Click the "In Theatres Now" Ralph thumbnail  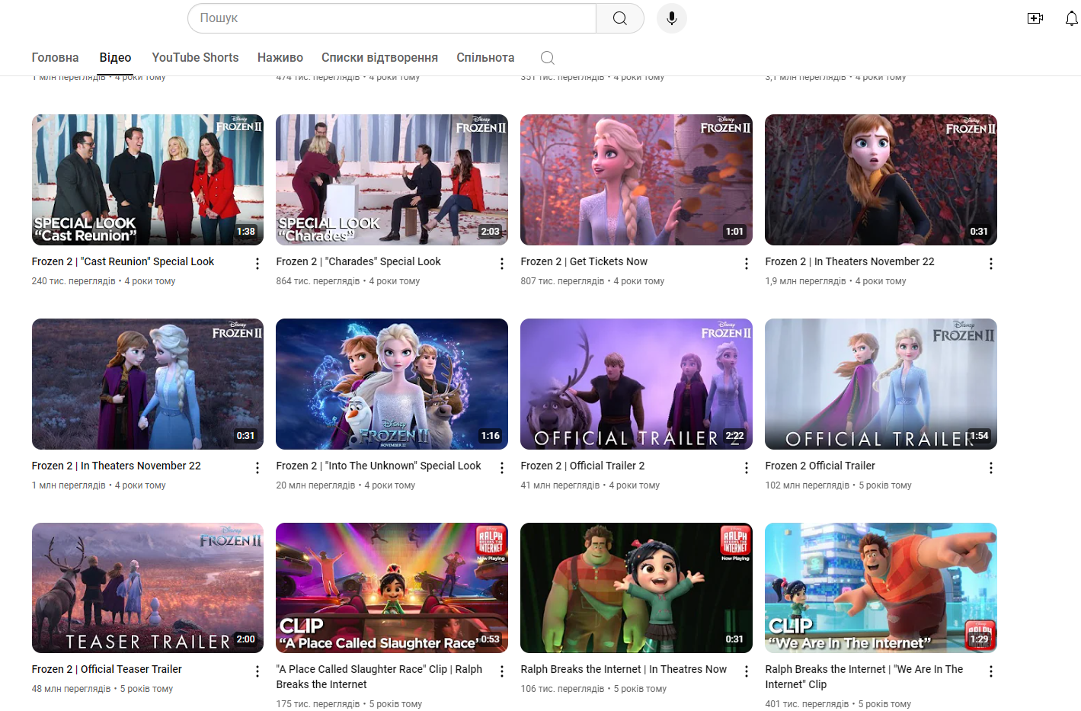tap(636, 588)
